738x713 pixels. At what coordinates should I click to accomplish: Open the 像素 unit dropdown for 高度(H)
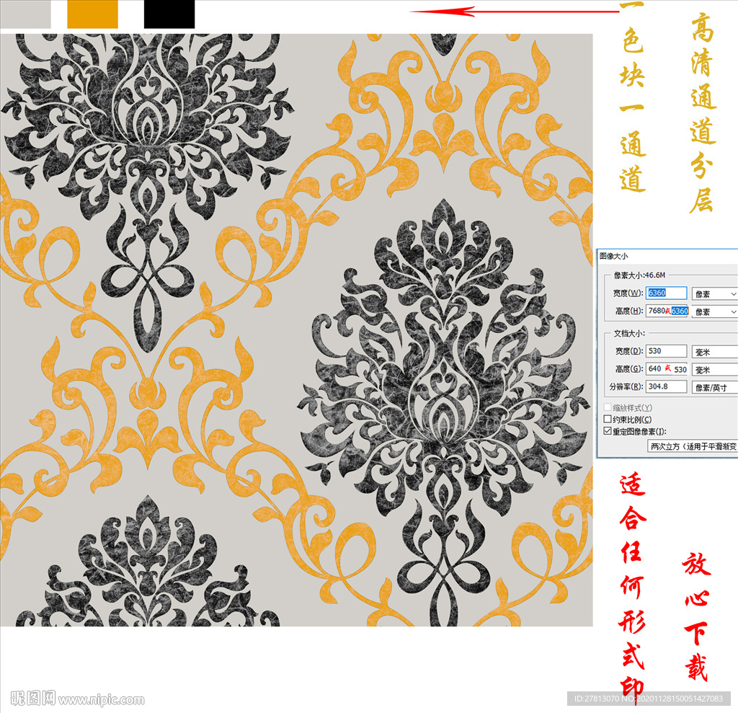(x=715, y=311)
